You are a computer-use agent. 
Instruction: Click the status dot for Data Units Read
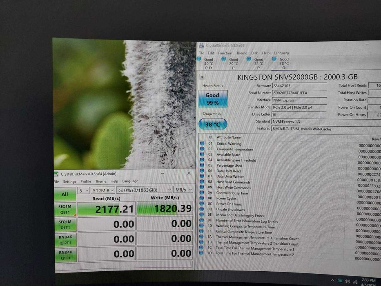click(202, 170)
